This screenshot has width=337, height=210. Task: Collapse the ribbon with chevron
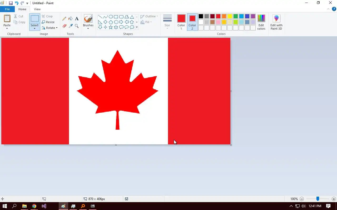click(x=328, y=9)
